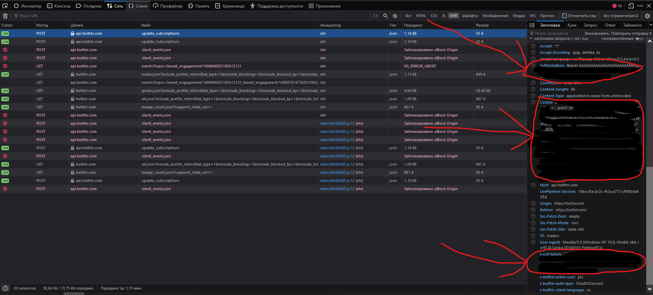
Task: Open the Ответ tab in details
Action: click(x=610, y=25)
